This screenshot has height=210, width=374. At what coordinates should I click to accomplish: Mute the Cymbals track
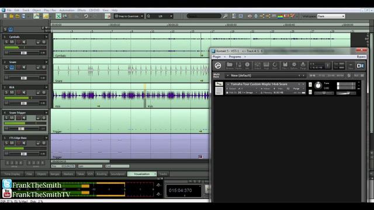pos(12,42)
